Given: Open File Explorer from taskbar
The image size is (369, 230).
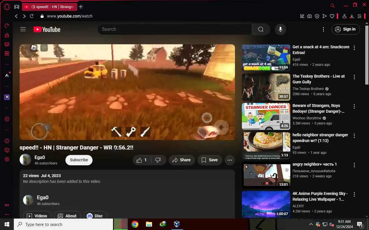Looking at the screenshot, I should coord(149,224).
